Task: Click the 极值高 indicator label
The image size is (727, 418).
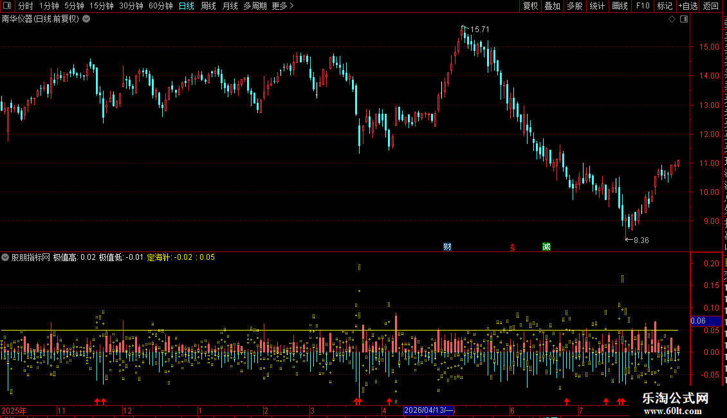Action: tap(75, 257)
